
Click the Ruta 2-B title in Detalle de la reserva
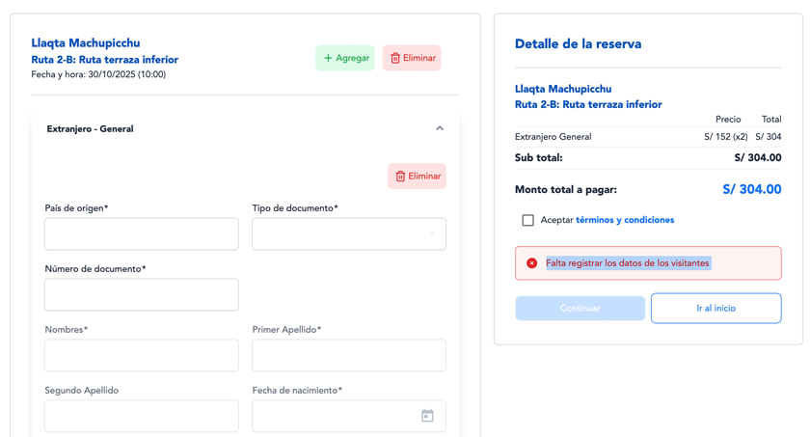(588, 104)
